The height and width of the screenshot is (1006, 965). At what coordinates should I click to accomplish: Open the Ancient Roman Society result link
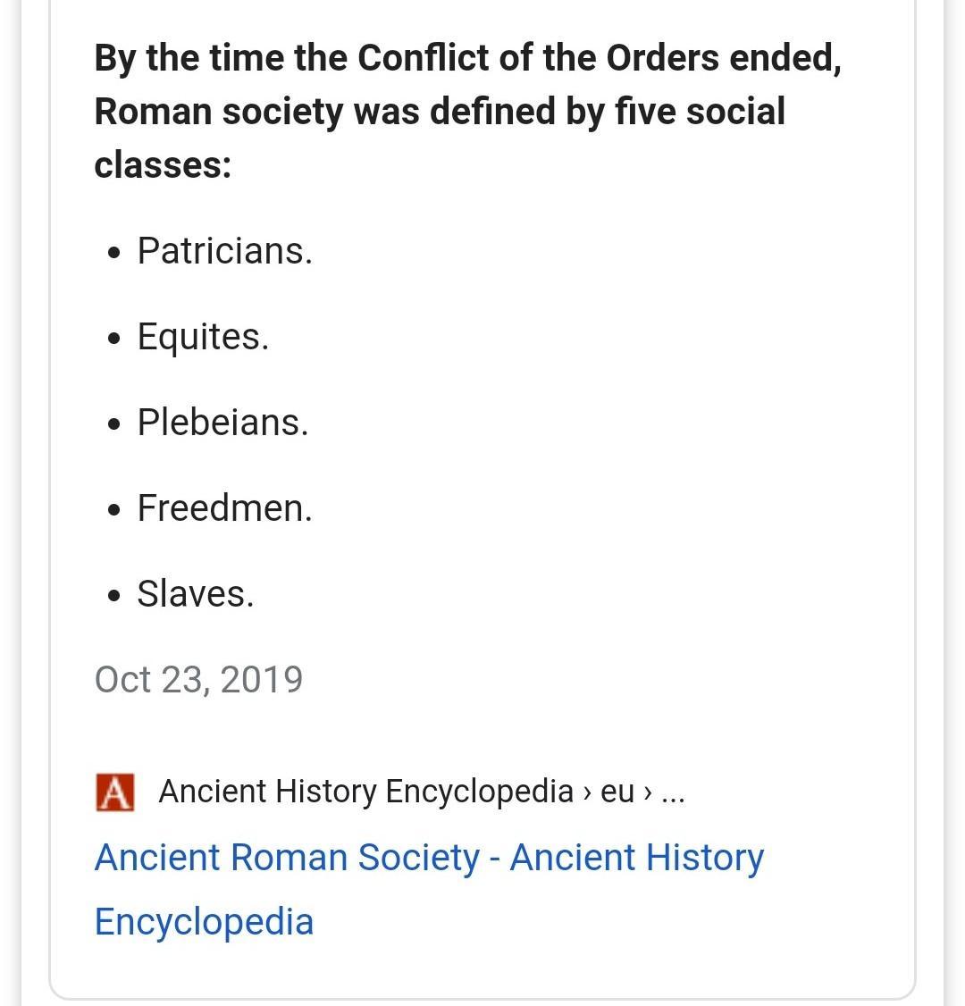tap(429, 889)
